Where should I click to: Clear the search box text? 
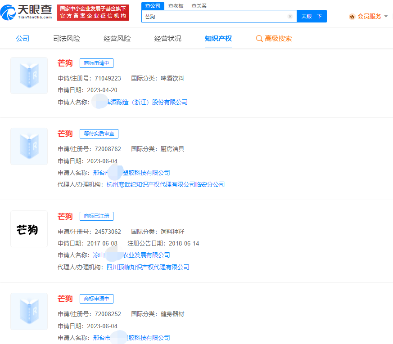pos(290,16)
